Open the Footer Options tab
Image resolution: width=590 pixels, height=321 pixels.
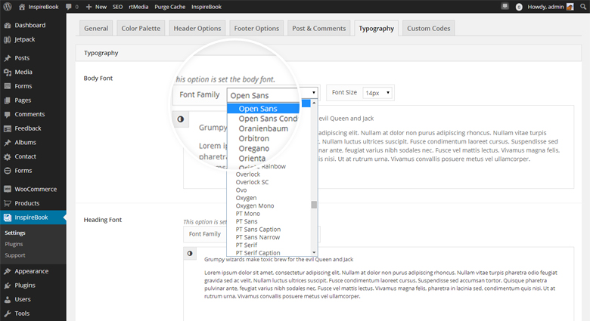click(256, 28)
